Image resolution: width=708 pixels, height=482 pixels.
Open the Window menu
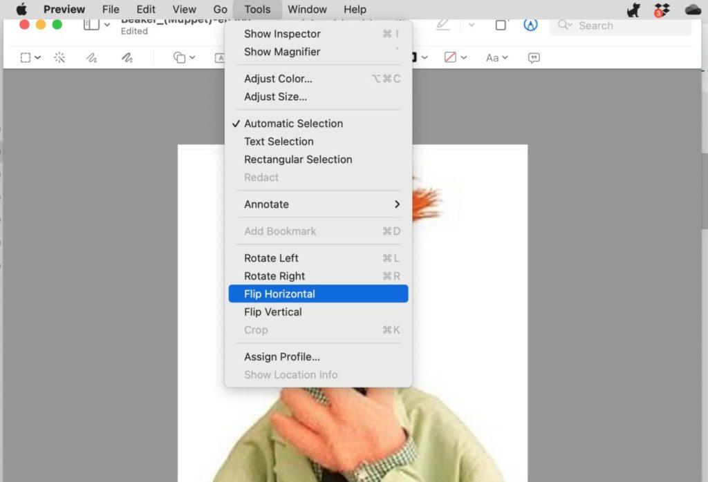tap(307, 10)
